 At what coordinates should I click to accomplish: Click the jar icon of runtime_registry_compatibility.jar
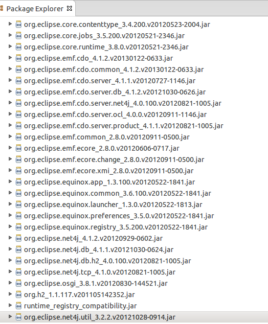pyautogui.click(x=19, y=305)
